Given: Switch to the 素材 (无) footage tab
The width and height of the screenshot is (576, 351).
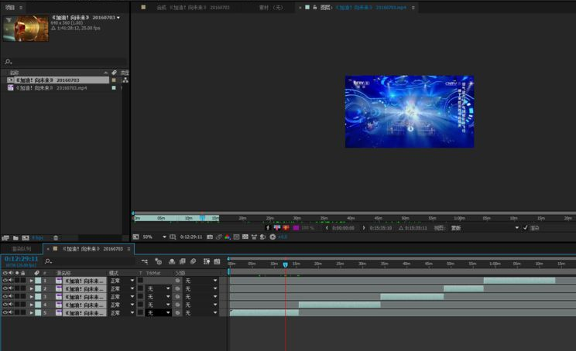Looking at the screenshot, I should tap(272, 7).
